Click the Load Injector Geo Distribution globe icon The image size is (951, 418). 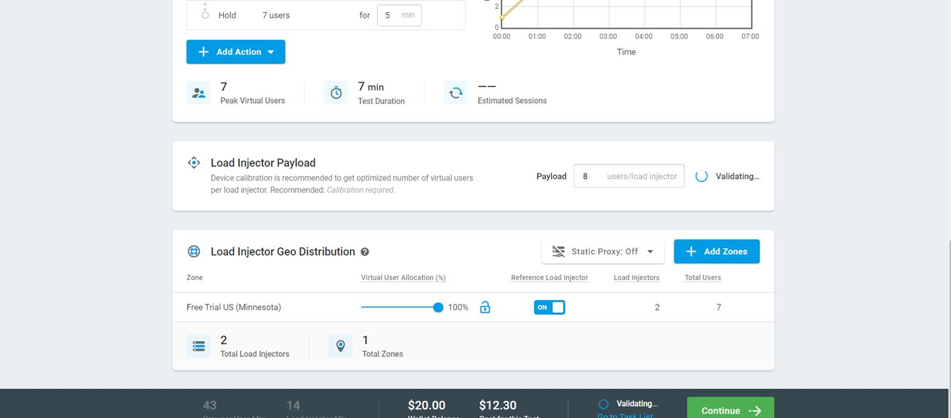(x=193, y=252)
